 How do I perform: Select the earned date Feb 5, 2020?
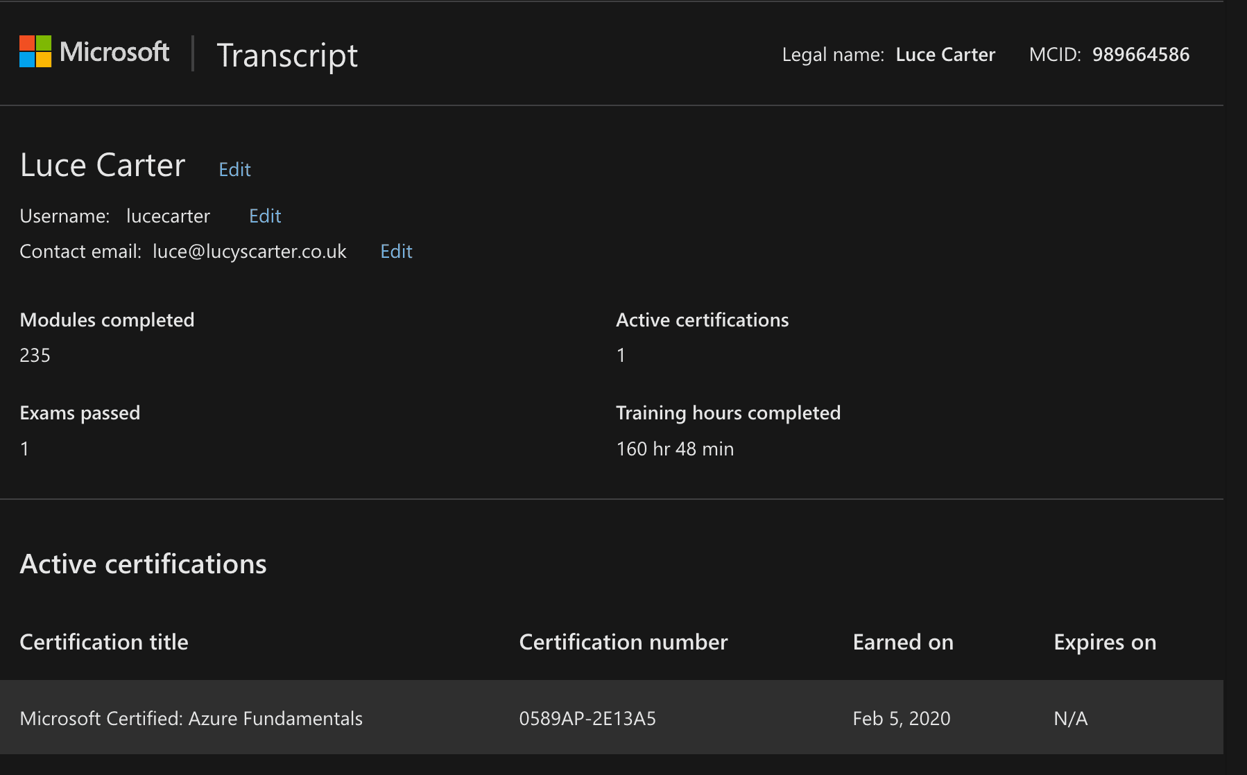coord(902,718)
